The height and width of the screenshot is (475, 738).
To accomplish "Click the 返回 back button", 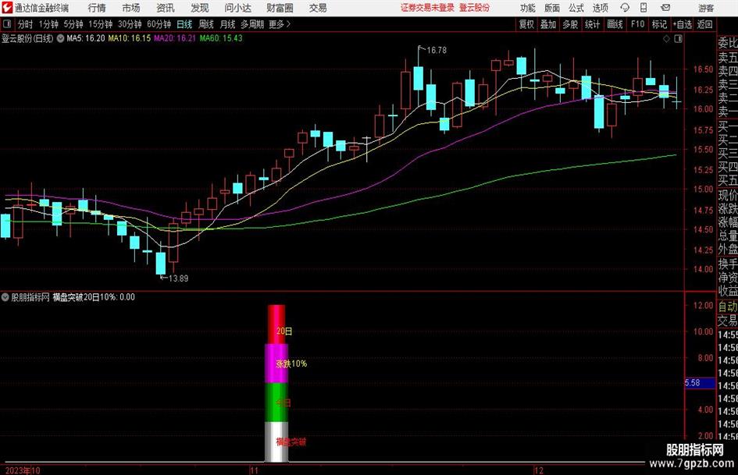I will 704,24.
